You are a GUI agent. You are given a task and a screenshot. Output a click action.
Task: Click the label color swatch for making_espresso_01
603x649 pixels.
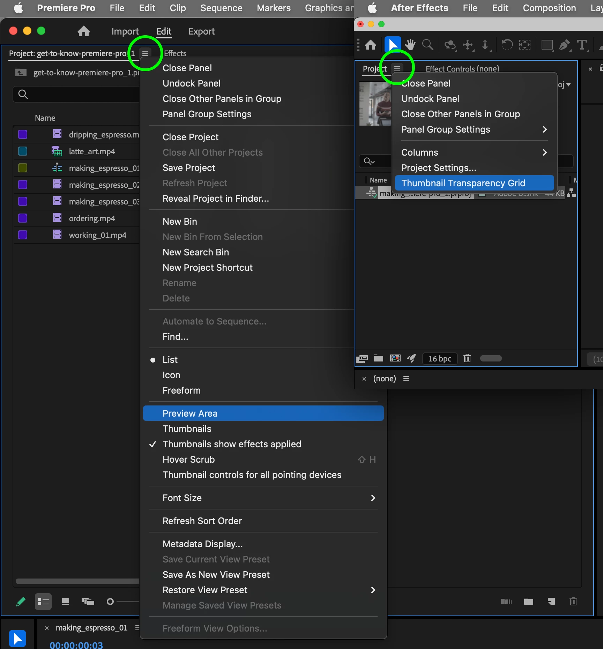coord(23,168)
